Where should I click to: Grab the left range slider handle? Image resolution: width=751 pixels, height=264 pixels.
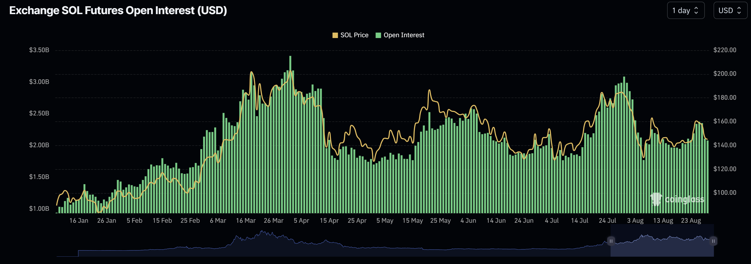611,241
